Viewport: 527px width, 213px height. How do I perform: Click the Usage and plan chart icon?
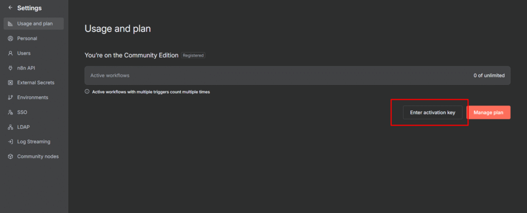(x=10, y=24)
